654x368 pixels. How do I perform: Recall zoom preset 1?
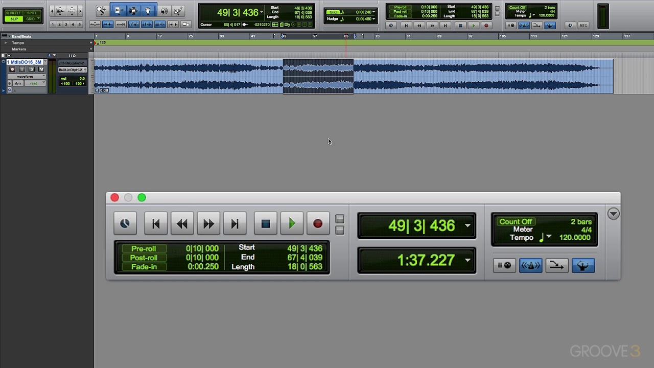53,25
